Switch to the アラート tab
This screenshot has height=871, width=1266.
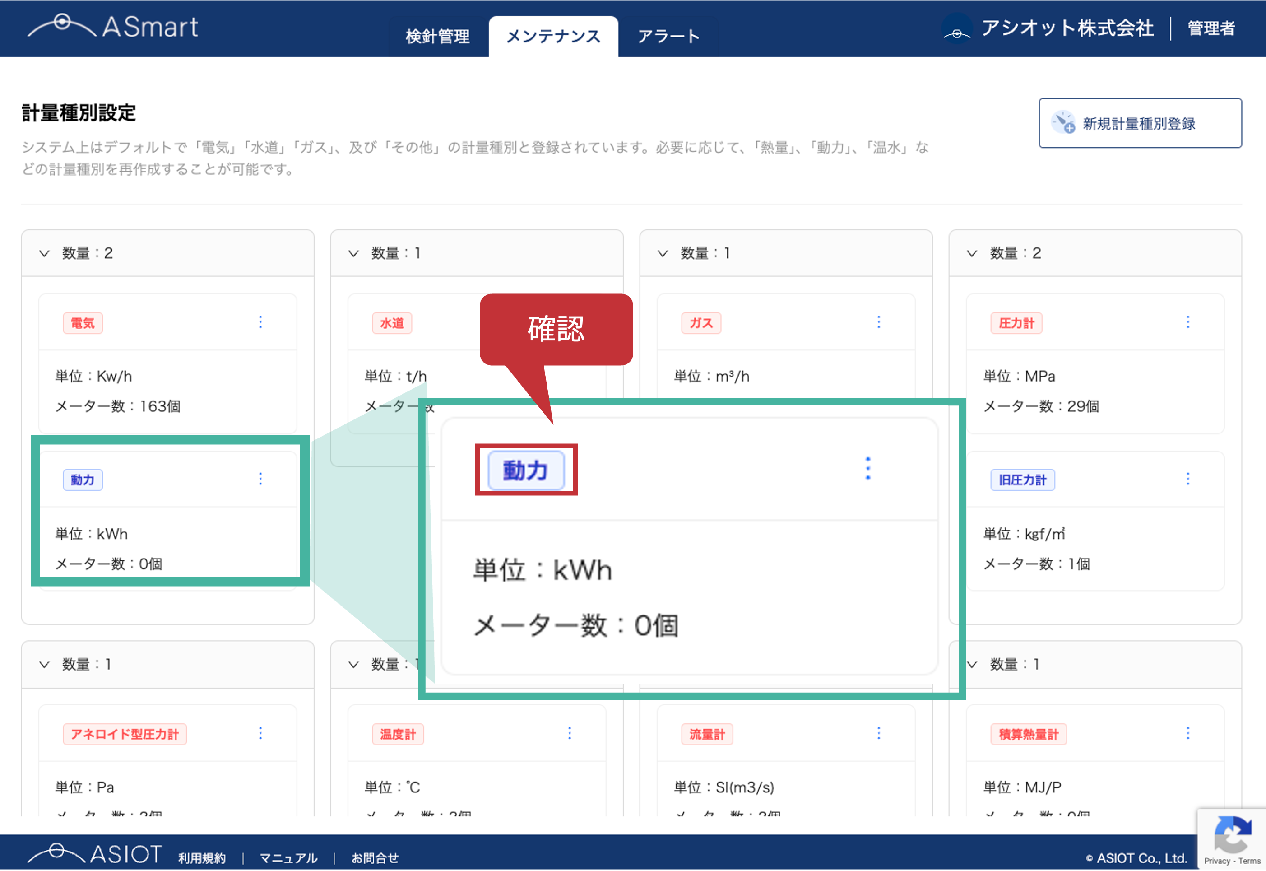pos(668,37)
